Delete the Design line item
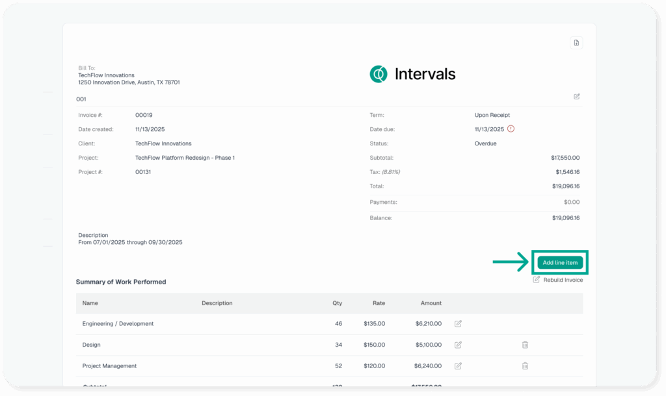This screenshot has height=396, width=666. (x=525, y=345)
